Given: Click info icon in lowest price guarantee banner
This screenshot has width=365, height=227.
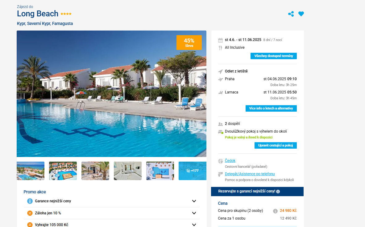Looking at the screenshot, I should tap(278, 192).
